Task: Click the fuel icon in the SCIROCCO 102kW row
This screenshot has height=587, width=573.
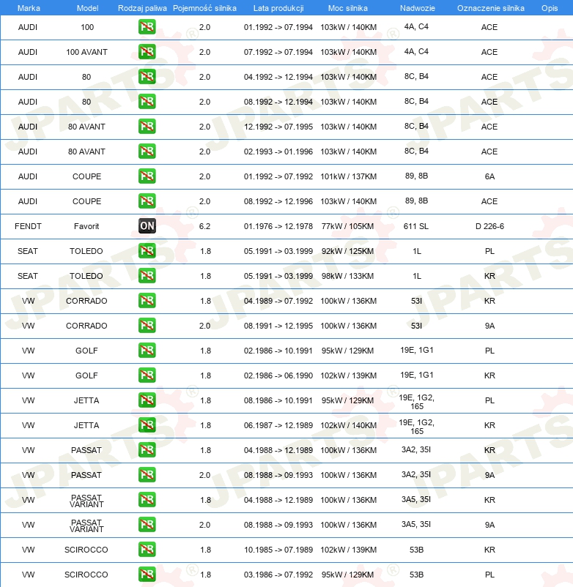Action: coord(147,550)
